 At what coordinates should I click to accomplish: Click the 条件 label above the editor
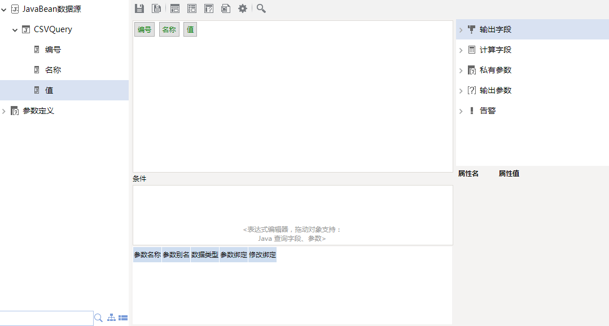coord(139,179)
